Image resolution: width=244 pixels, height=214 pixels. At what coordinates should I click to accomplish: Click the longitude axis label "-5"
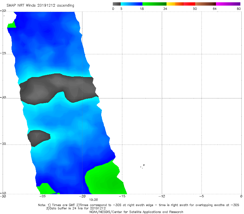pyautogui.click(x=201, y=196)
